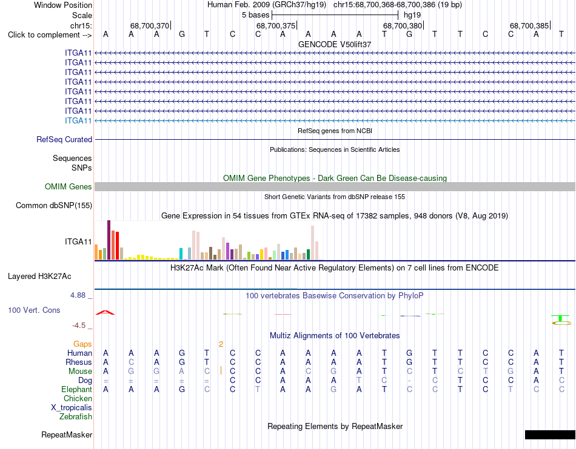The height and width of the screenshot is (449, 576).
Task: Click the Dog alignment row label
Action: 85,381
